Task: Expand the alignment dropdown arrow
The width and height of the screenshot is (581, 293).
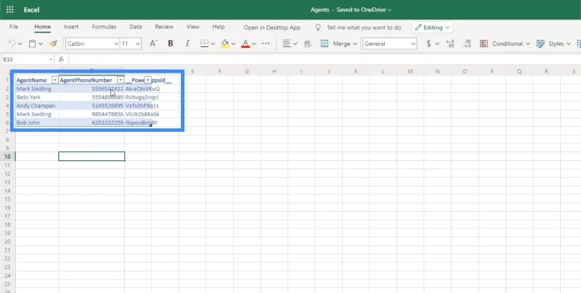Action: (295, 44)
